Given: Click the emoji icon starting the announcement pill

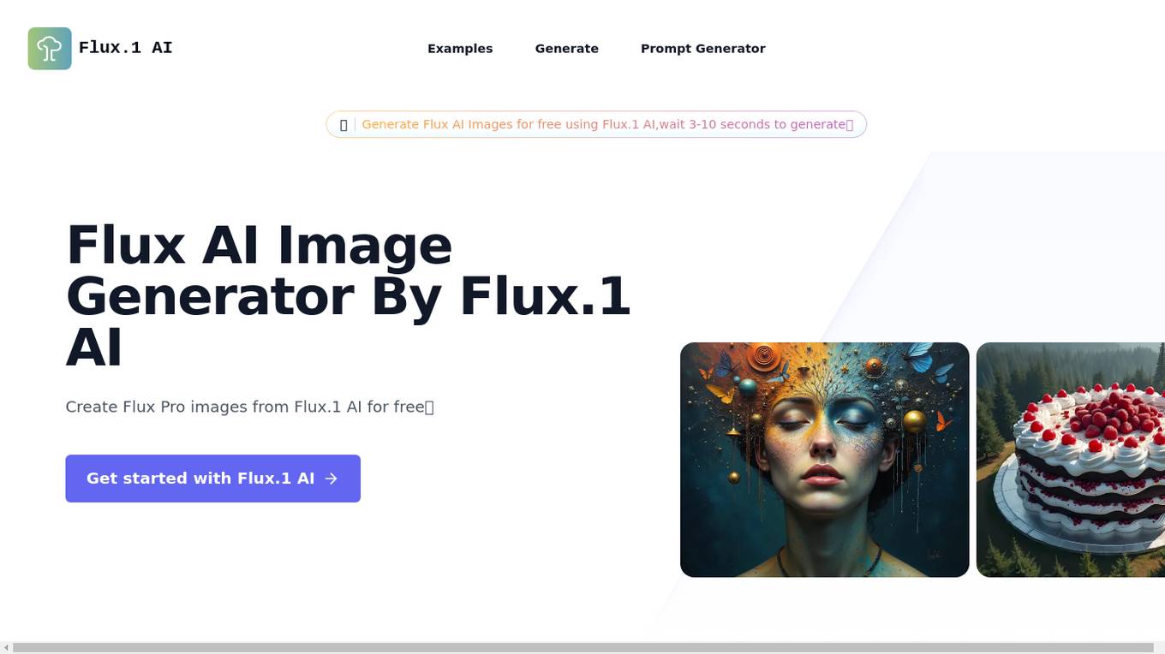Looking at the screenshot, I should (344, 125).
